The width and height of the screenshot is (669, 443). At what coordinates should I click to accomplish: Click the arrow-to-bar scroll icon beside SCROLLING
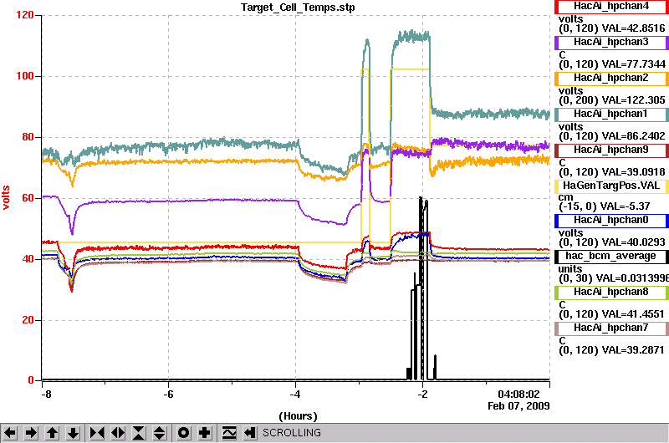click(x=250, y=433)
